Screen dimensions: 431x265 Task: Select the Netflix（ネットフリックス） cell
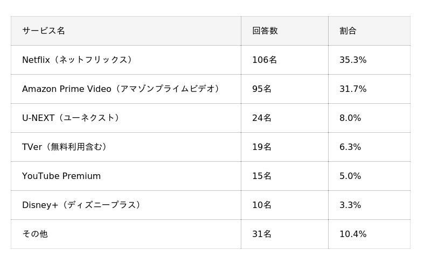point(77,60)
